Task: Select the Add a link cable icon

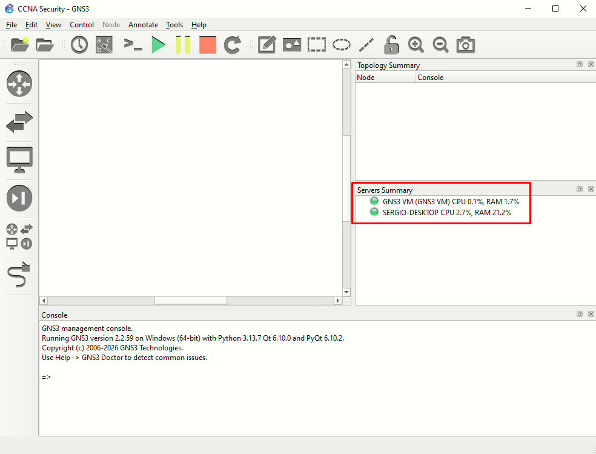Action: (x=19, y=274)
